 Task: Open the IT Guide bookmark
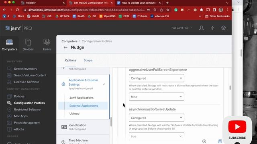pos(140,16)
